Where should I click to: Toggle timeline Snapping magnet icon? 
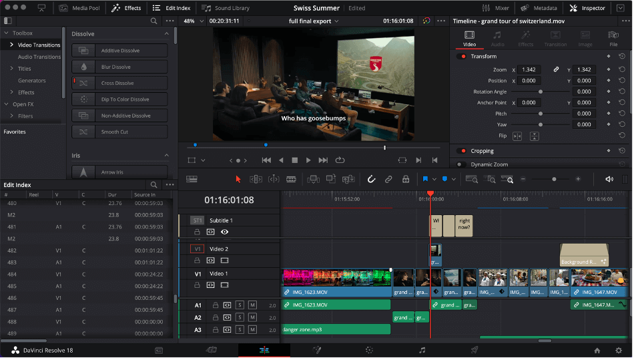(372, 179)
